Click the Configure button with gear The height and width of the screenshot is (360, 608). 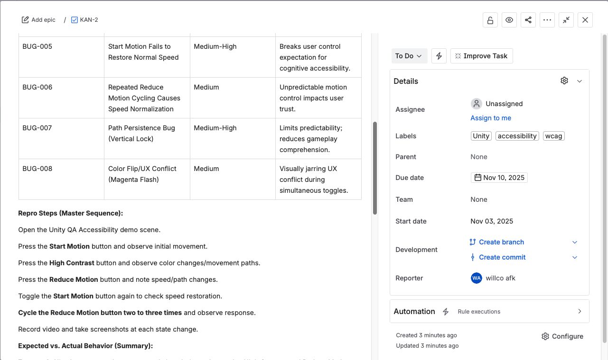562,336
